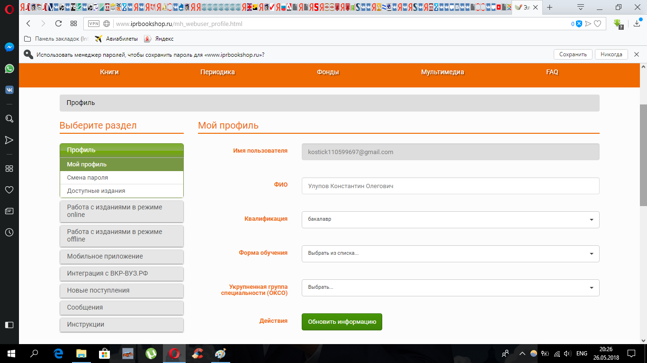The height and width of the screenshot is (363, 647).
Task: Open the Книги menu
Action: pos(109,72)
